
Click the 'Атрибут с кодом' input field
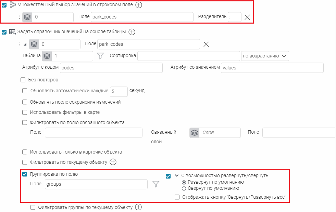tap(111, 68)
